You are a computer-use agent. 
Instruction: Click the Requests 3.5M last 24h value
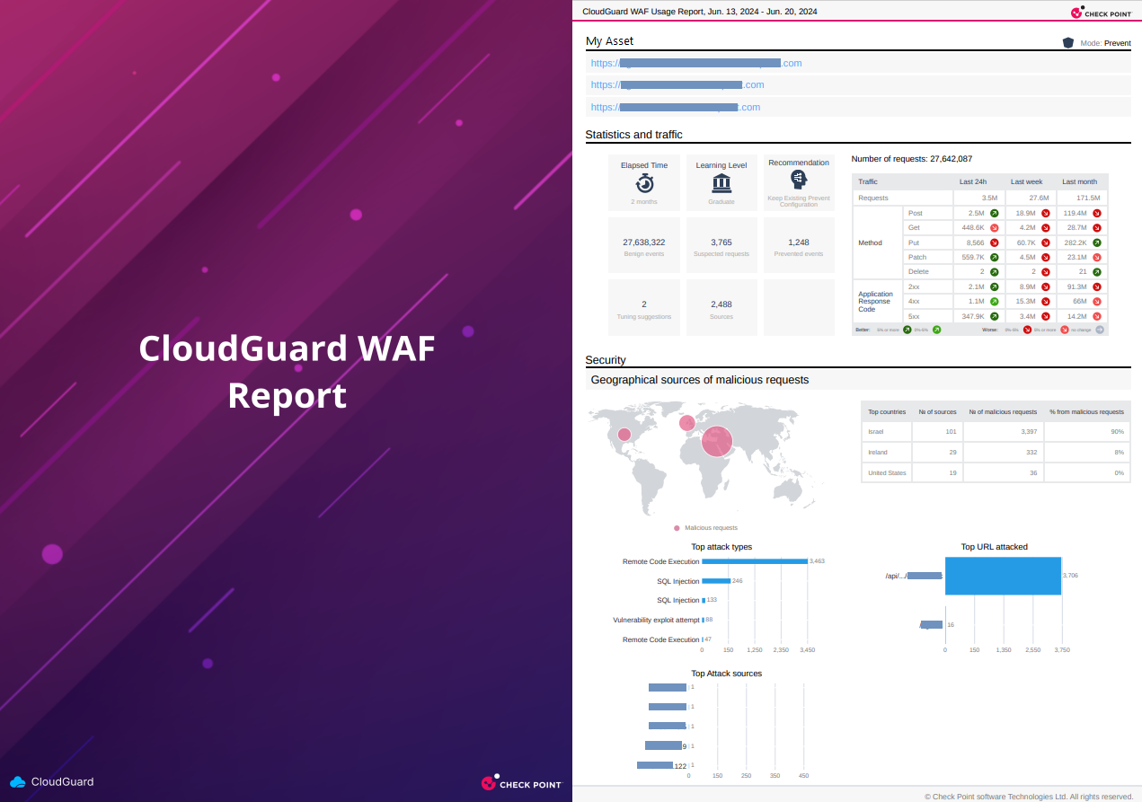click(x=989, y=198)
